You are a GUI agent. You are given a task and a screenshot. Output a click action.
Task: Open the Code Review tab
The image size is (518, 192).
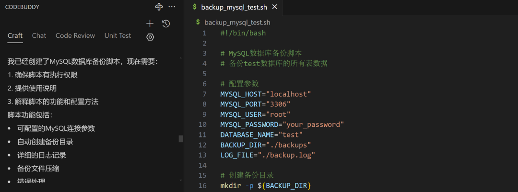coord(75,36)
